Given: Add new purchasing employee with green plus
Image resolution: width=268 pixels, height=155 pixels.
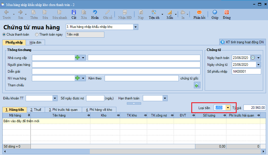Looking at the screenshot, I should (x=78, y=78).
